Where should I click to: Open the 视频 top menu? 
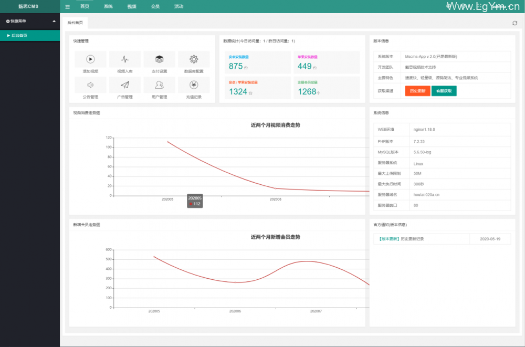coord(132,6)
